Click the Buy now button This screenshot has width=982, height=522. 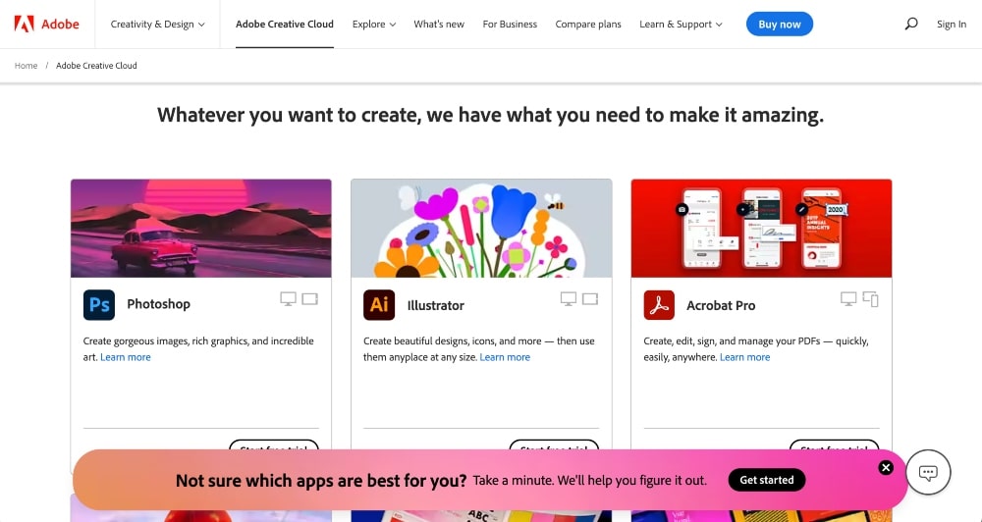779,25
